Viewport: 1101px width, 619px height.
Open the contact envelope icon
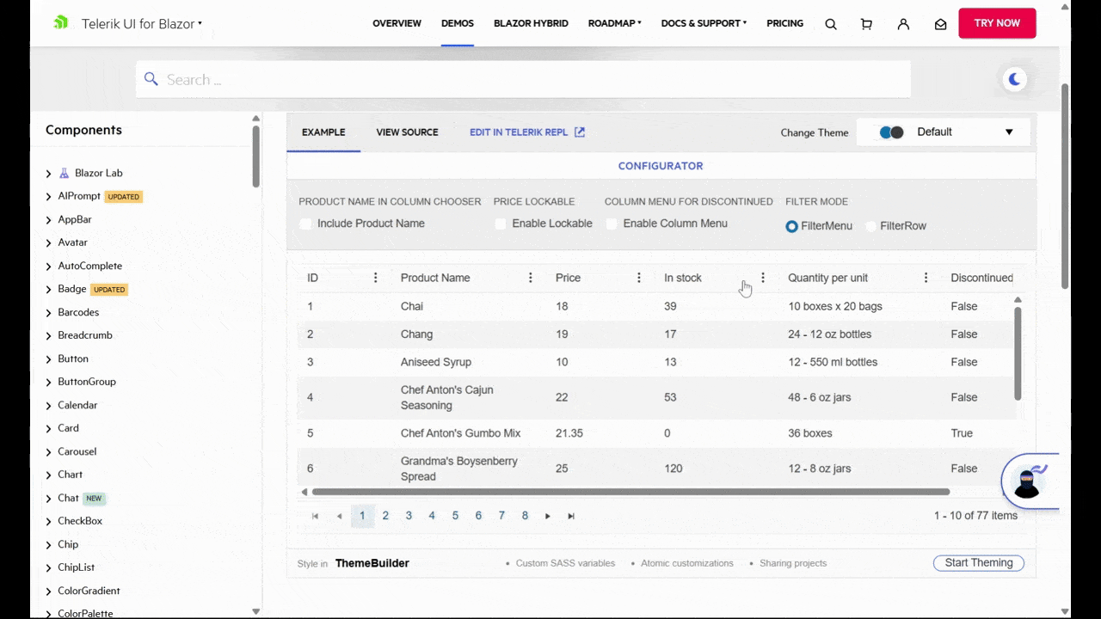940,23
